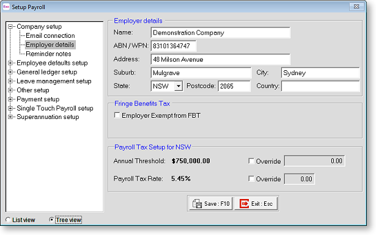The height and width of the screenshot is (235, 376).
Task: Close the Setup Payroll window
Action: 356,7
